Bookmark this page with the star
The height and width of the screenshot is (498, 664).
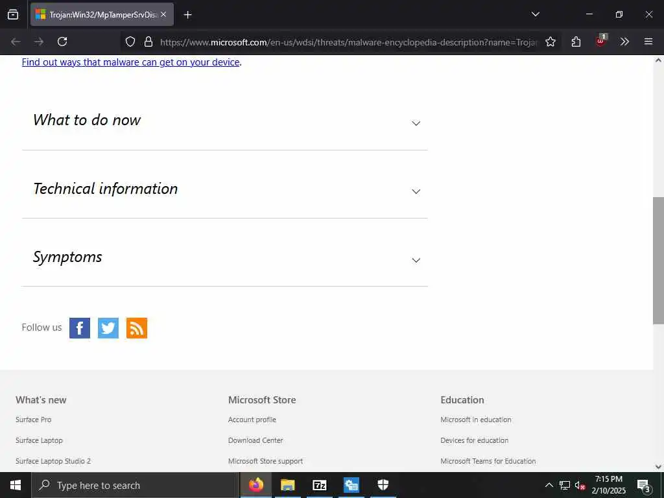click(x=550, y=41)
